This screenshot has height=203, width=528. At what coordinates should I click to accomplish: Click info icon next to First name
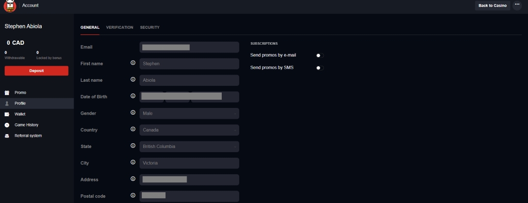coord(133,63)
